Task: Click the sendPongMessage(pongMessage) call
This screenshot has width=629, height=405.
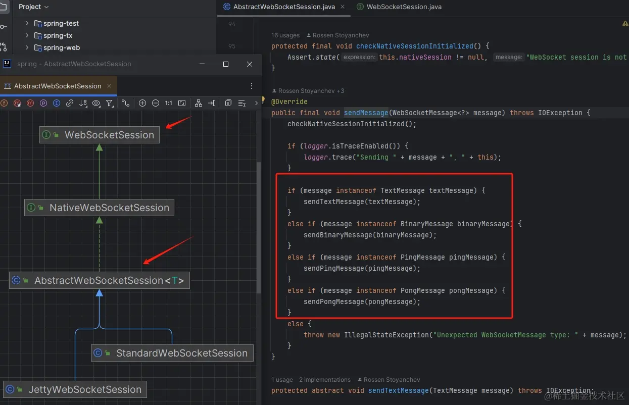Action: pos(362,301)
